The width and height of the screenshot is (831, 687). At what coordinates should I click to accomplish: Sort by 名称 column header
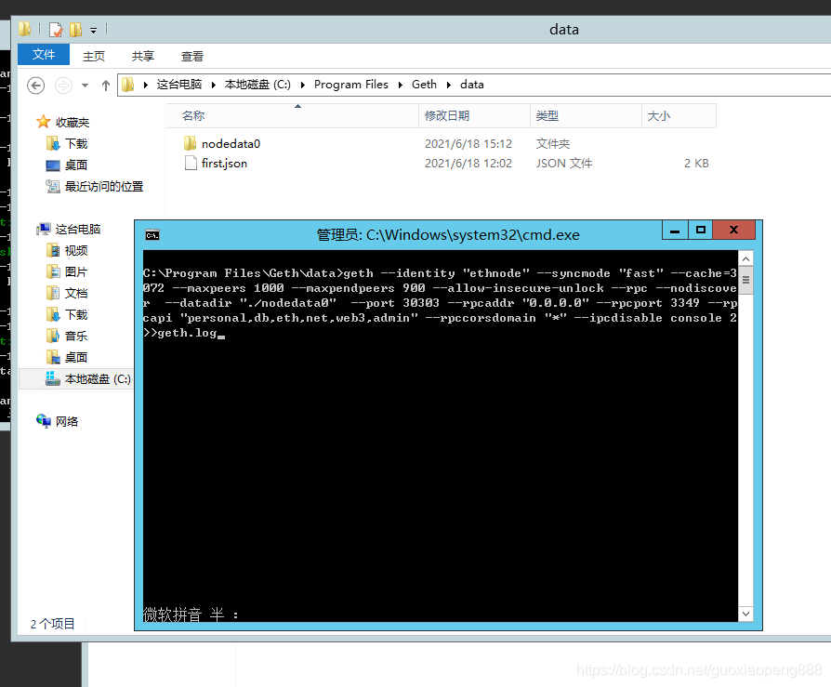coord(293,115)
